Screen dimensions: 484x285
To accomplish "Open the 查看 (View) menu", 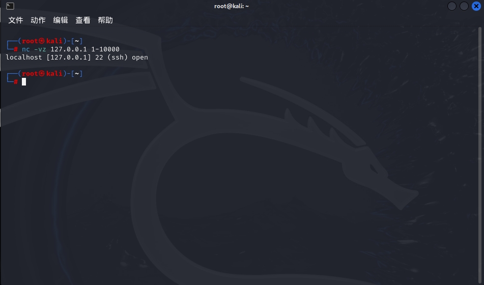I will [83, 20].
